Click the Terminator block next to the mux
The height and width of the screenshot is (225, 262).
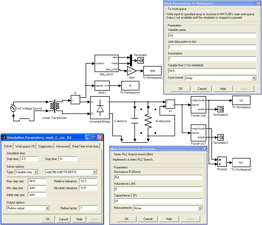140,60
